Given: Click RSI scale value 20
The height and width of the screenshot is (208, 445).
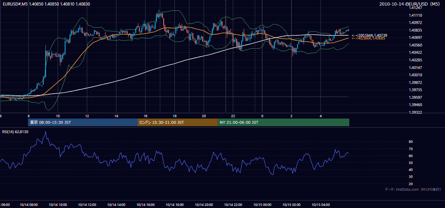Looking at the screenshot, I should (411, 184).
